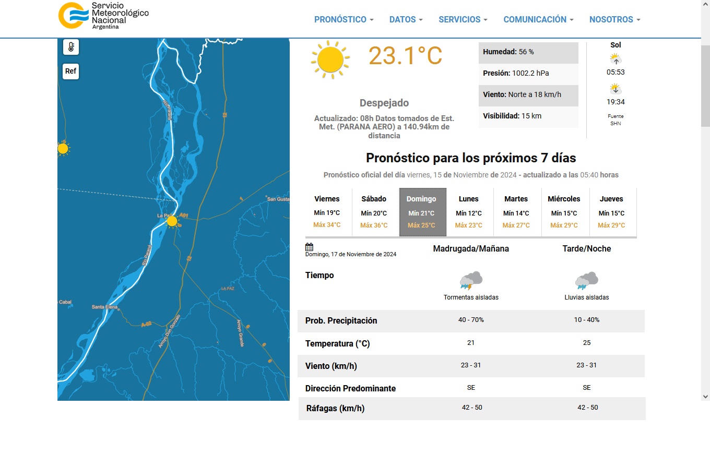Expand the DATOS dropdown menu
Viewport: 710px width, 454px height.
tap(406, 19)
